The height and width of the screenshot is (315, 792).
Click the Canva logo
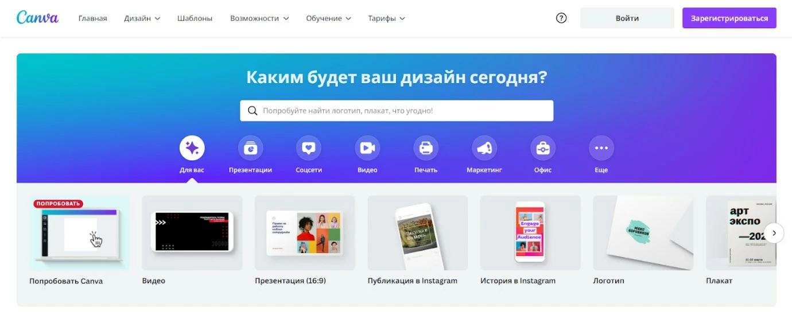pos(37,18)
